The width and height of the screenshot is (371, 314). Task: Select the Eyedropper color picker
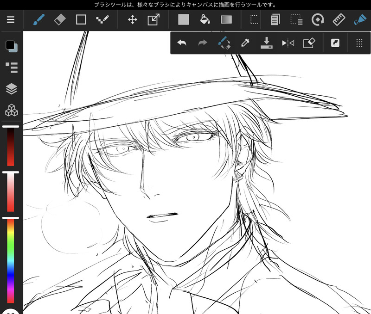tap(245, 43)
